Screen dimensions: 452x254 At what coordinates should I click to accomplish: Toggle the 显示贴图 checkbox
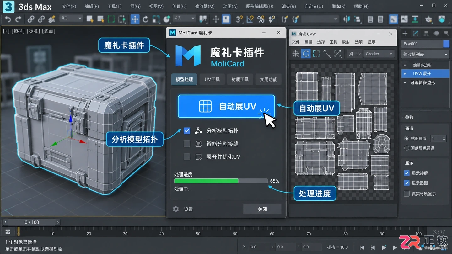point(407,183)
